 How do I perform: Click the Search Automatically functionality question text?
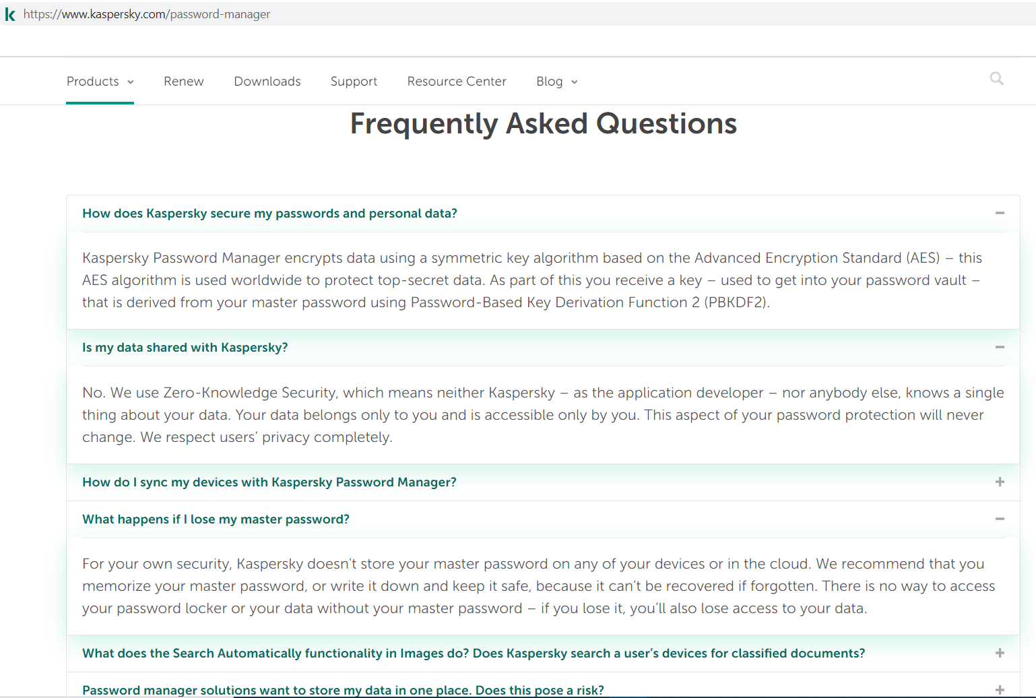[473, 654]
